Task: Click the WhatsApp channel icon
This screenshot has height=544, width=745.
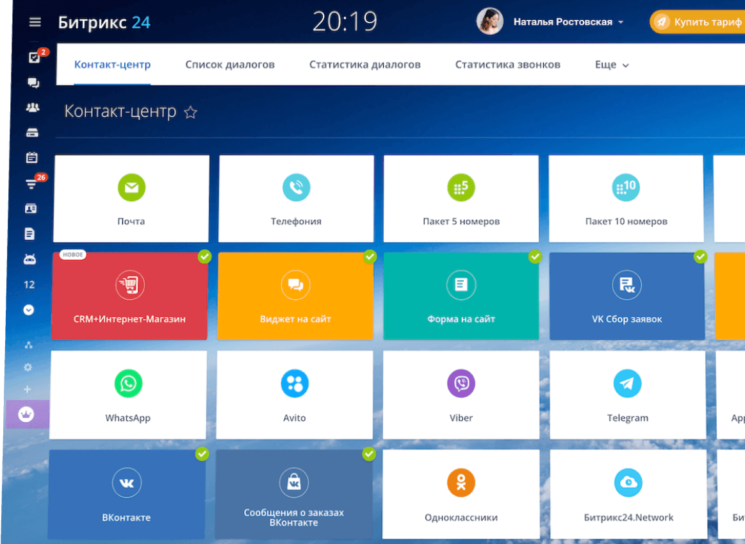Action: click(128, 383)
